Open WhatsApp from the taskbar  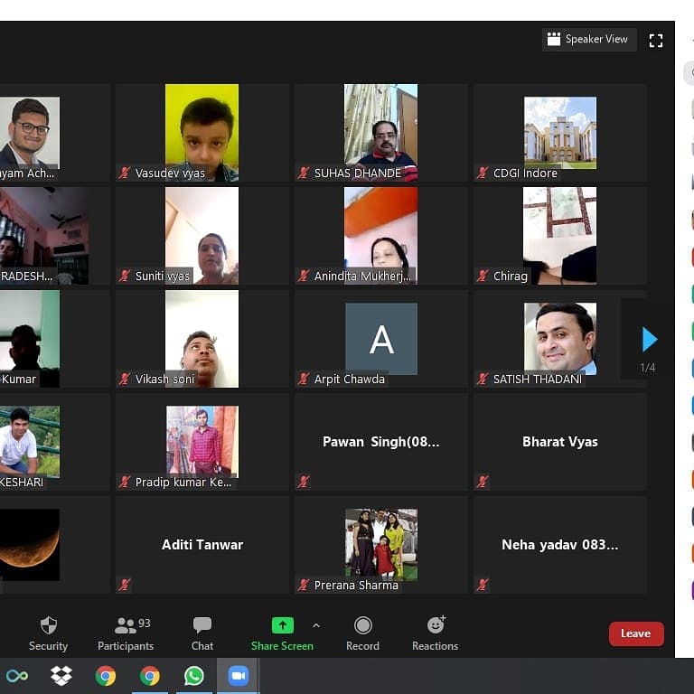tap(194, 676)
